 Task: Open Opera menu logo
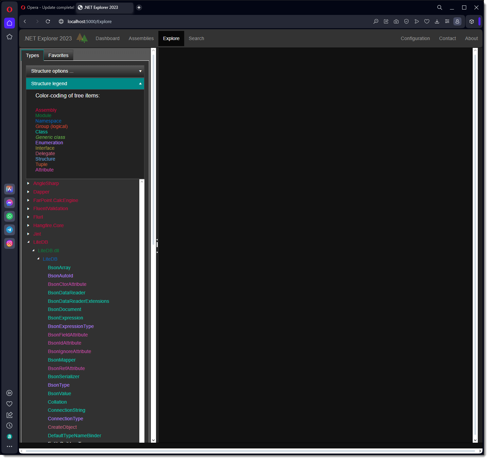tap(10, 10)
